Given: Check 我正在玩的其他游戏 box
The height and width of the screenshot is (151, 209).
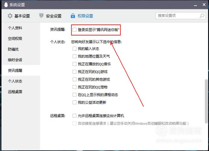Looking at the screenshot, I should 74,80.
